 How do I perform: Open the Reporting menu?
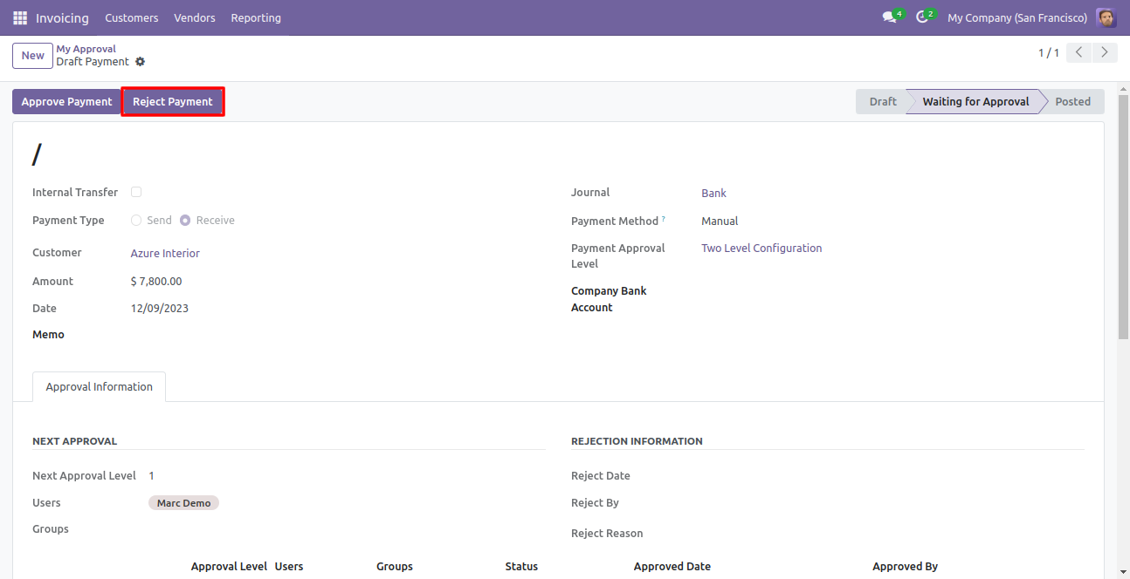256,17
